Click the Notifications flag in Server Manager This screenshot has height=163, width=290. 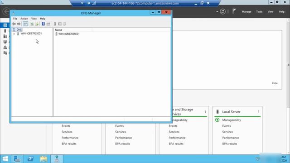tap(234, 11)
